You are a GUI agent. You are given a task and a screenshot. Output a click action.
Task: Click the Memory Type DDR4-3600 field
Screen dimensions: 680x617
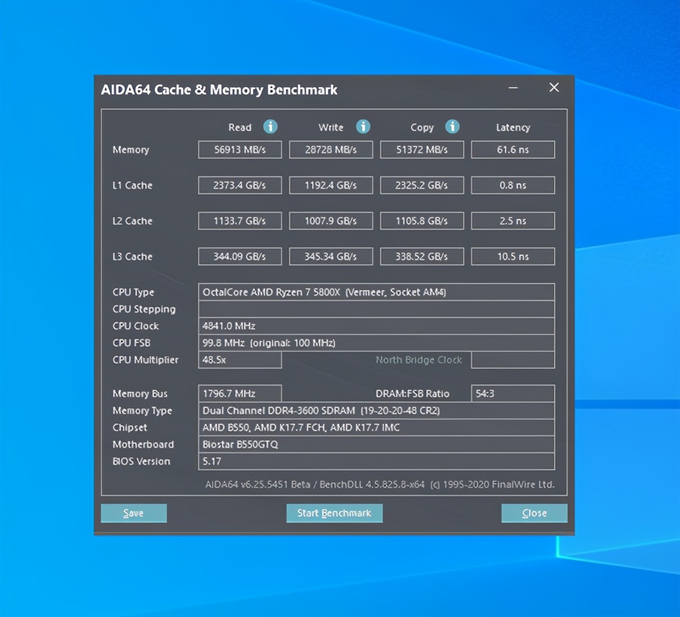click(376, 410)
